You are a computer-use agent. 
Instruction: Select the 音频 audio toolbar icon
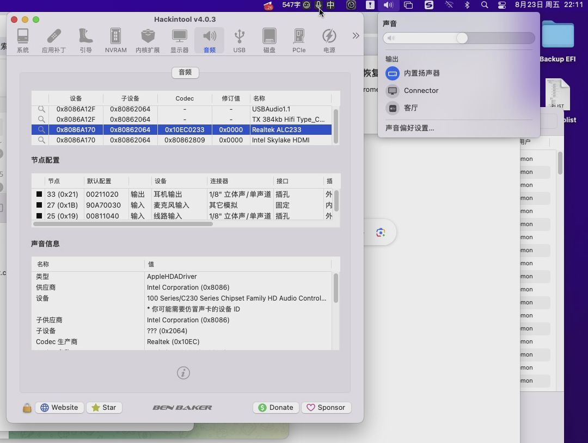(209, 40)
